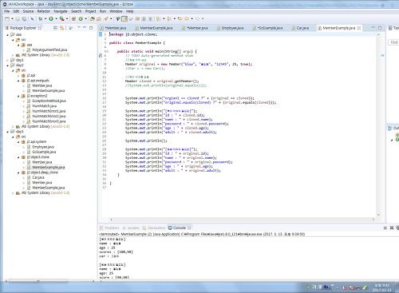399x293 pixels.
Task: Switch to the Declaration tab
Action: (x=154, y=228)
